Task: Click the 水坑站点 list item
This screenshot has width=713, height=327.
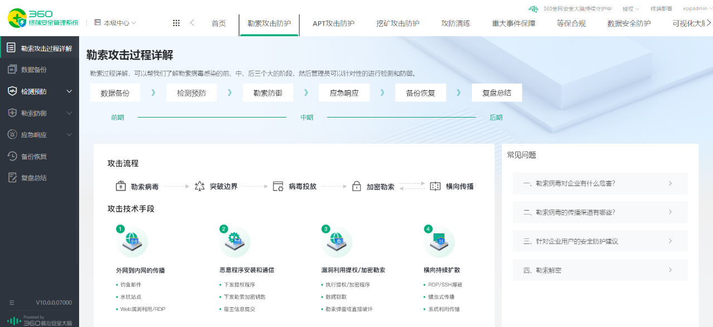Action: pyautogui.click(x=131, y=297)
